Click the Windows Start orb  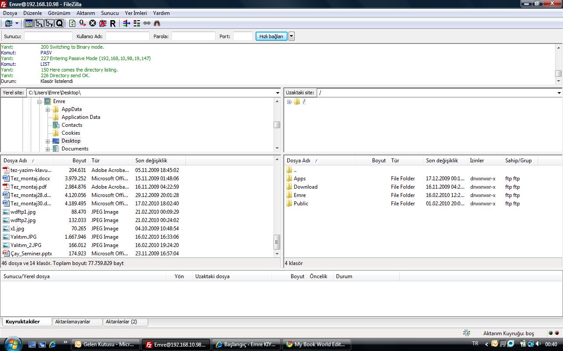[x=12, y=344]
